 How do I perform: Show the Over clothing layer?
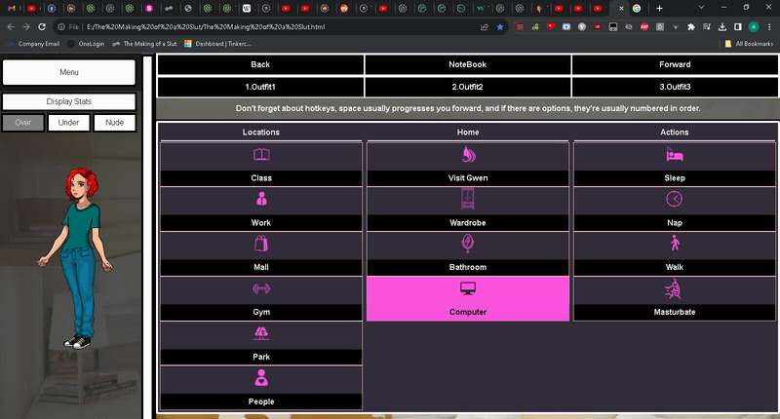[22, 122]
